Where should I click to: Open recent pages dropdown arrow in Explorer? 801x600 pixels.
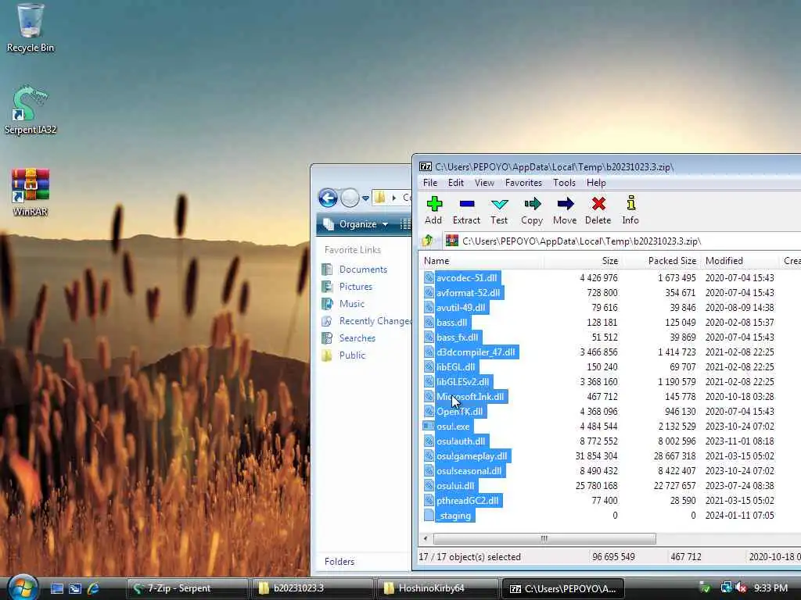coord(366,198)
